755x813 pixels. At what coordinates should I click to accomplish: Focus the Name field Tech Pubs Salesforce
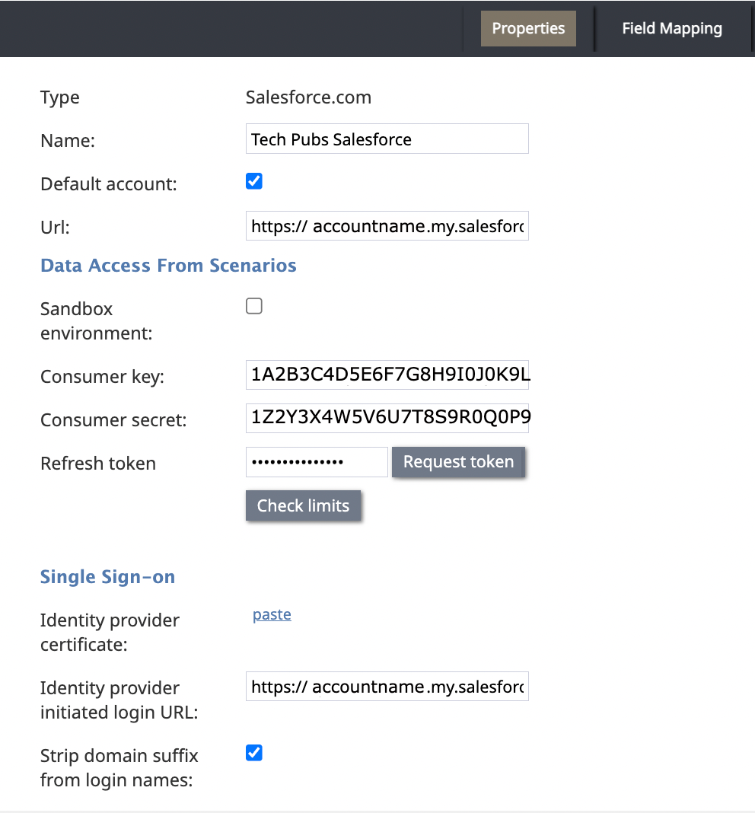coord(387,139)
